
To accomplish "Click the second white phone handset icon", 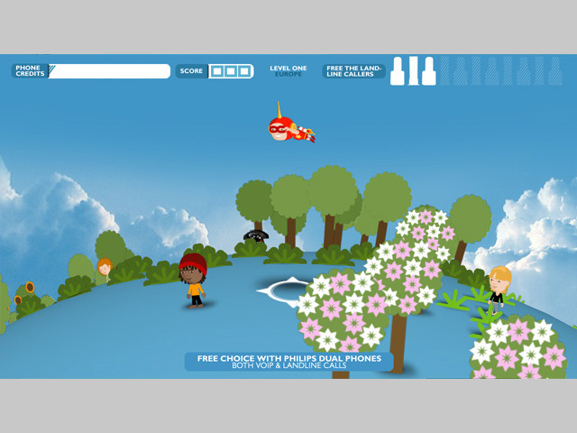I will point(413,71).
